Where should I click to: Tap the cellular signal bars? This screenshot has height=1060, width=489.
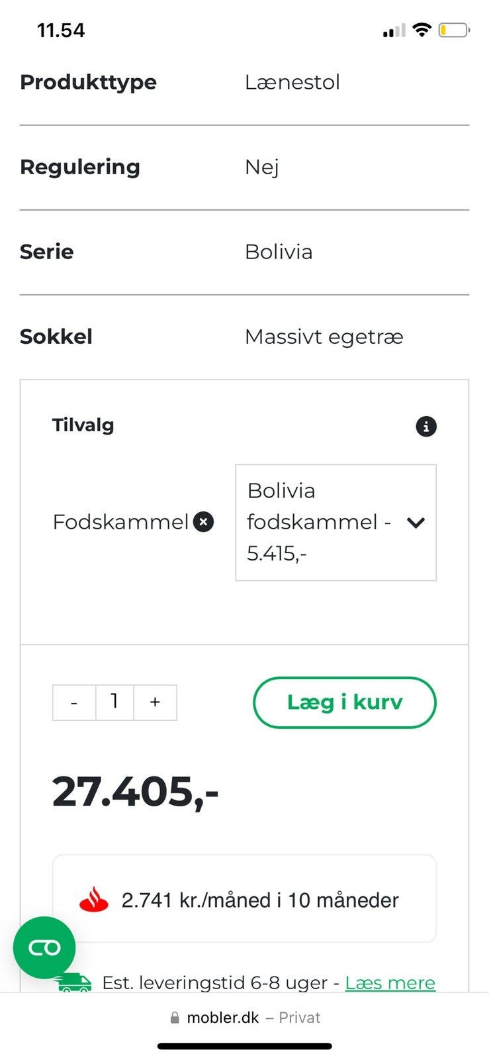pyautogui.click(x=394, y=31)
